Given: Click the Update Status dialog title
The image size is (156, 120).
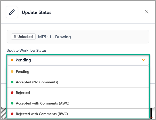Looking at the screenshot, I should point(36,12).
